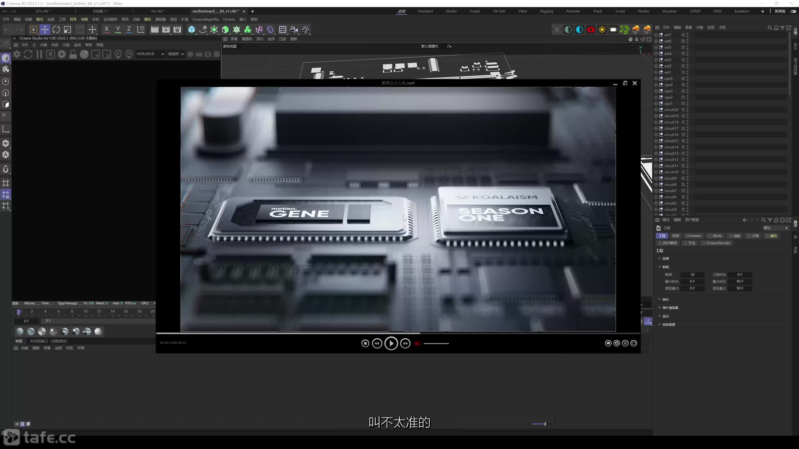Switch to the Sculpt layout tab

click(x=474, y=11)
